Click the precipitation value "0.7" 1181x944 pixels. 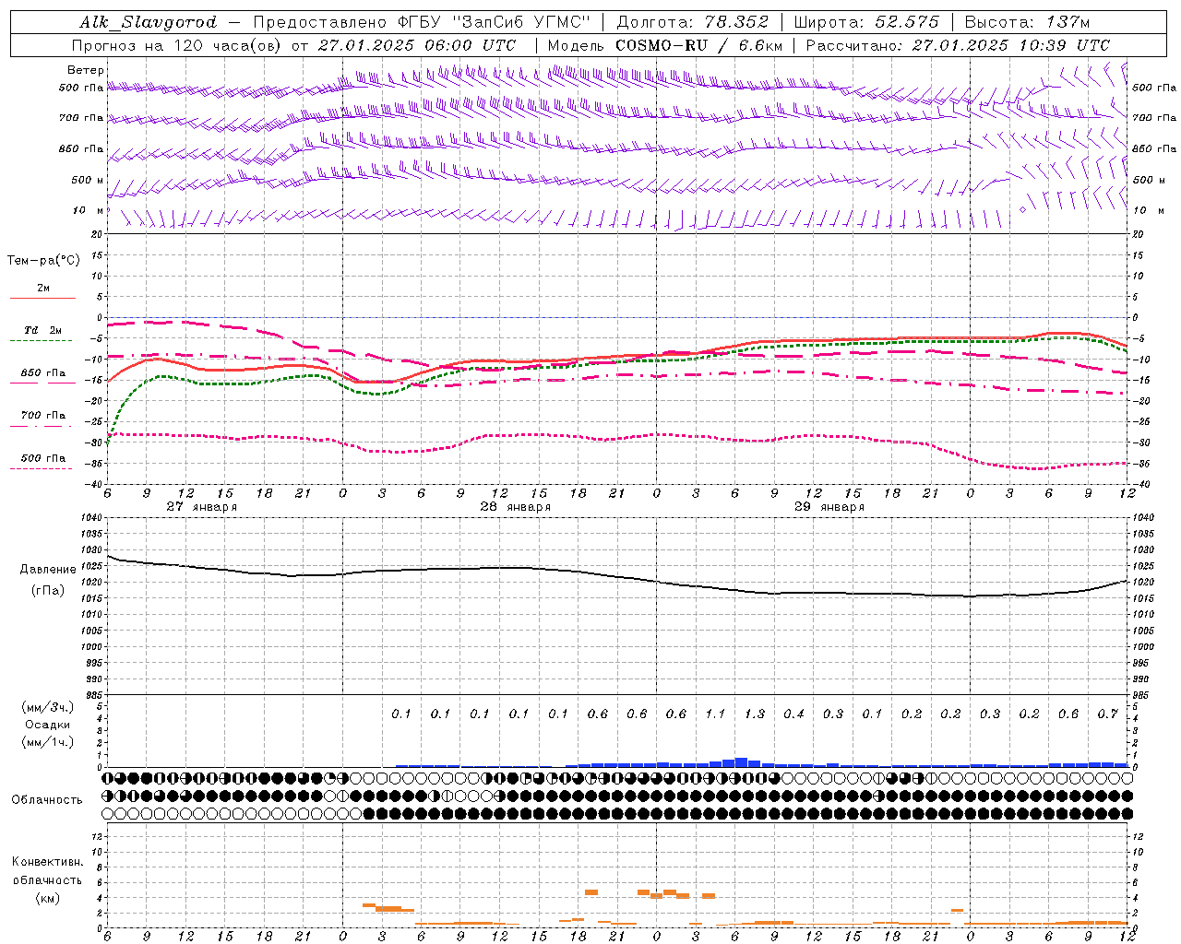pos(1107,714)
